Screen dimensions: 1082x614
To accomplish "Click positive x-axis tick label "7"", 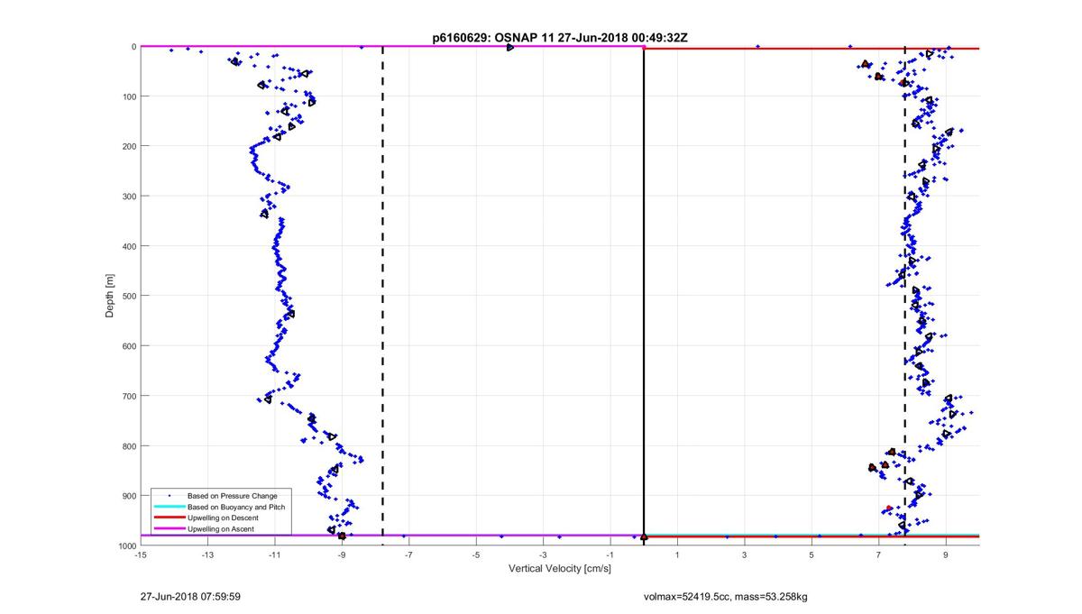I will (879, 555).
